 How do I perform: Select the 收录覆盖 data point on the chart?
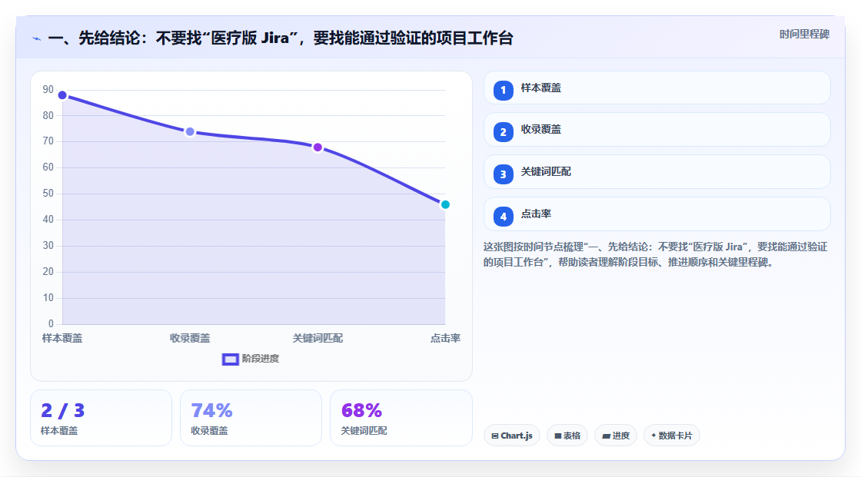190,132
